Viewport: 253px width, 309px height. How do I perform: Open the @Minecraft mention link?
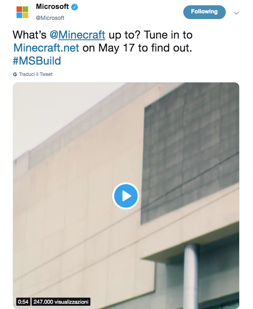[x=77, y=34]
